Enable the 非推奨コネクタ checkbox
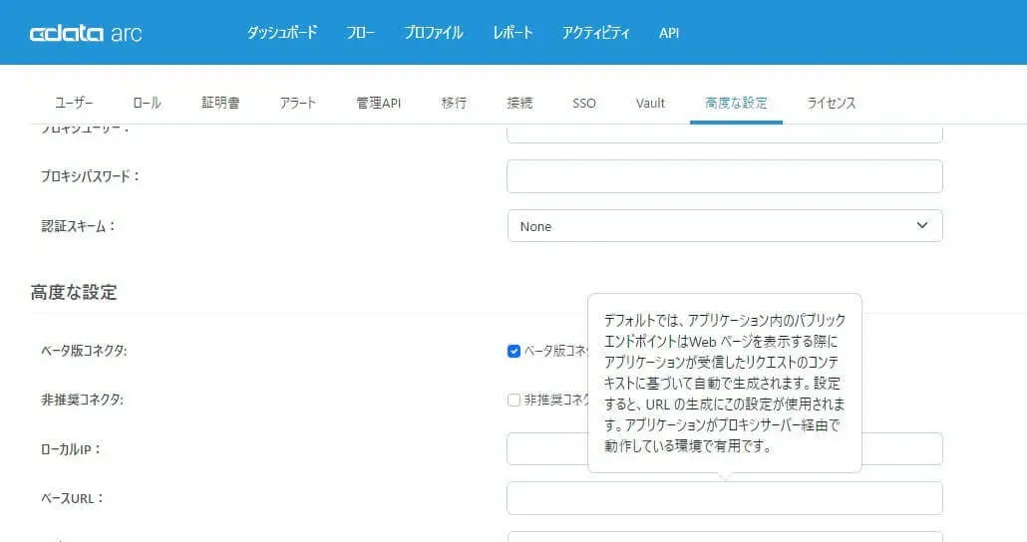Viewport: 1027px width, 542px height. click(x=513, y=400)
